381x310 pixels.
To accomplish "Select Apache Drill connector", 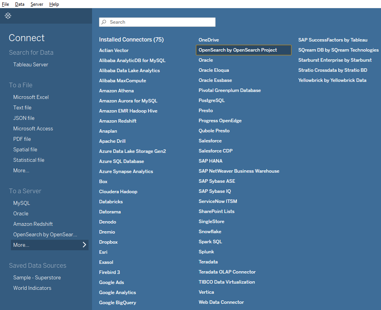I will pos(112,141).
